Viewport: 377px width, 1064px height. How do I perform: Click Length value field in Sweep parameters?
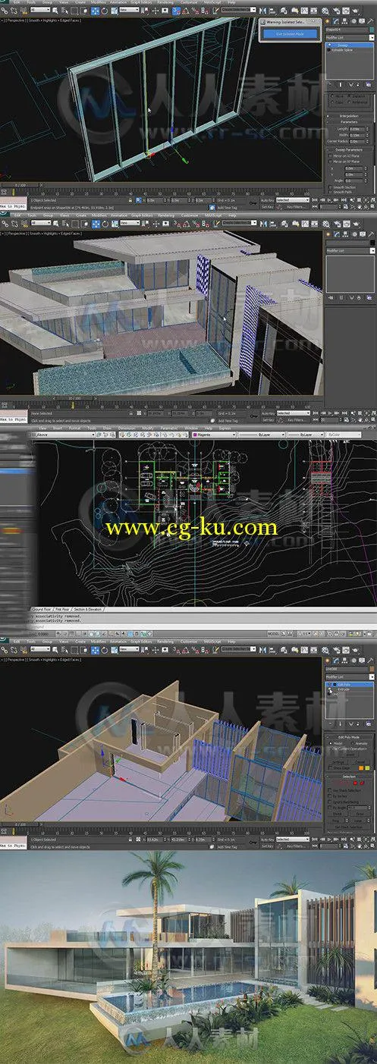tap(357, 129)
